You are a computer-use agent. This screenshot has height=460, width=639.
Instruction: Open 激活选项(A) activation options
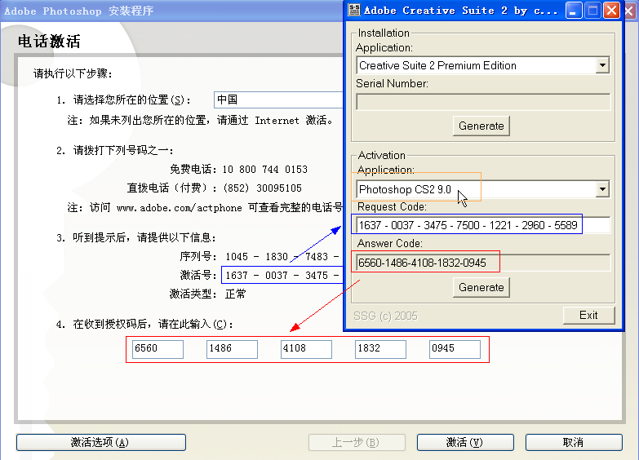[x=100, y=442]
